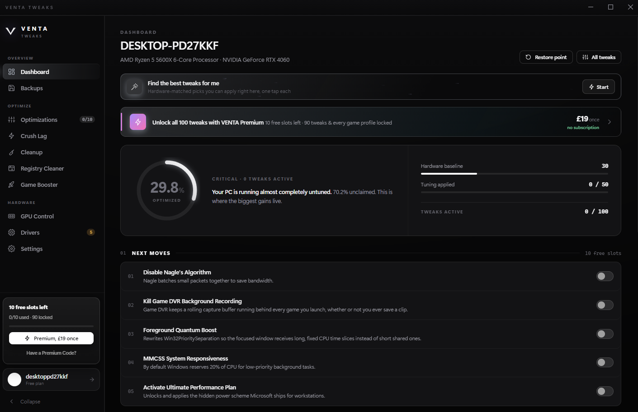
Task: Open Cleanup section
Action: pos(51,152)
